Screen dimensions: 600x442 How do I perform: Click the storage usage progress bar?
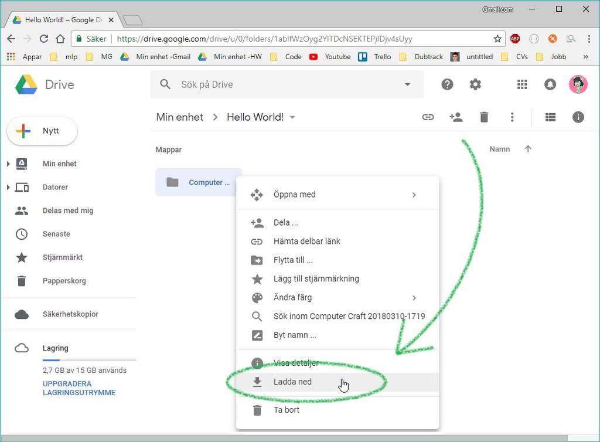(x=89, y=360)
